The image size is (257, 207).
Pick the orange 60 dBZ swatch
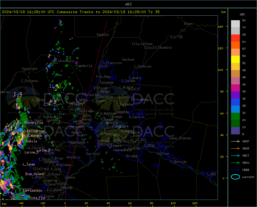[235, 45]
